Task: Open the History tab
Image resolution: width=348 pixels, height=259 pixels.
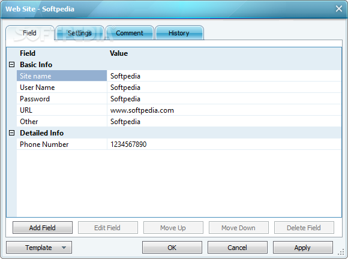Action: [x=179, y=33]
